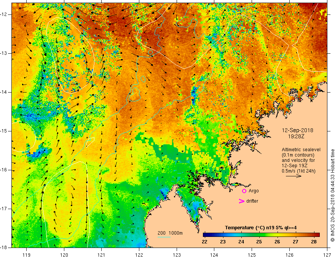The width and height of the screenshot is (335, 259).
Task: Click the cyan 200 1000m depth contour line sample
Action: coord(164,237)
